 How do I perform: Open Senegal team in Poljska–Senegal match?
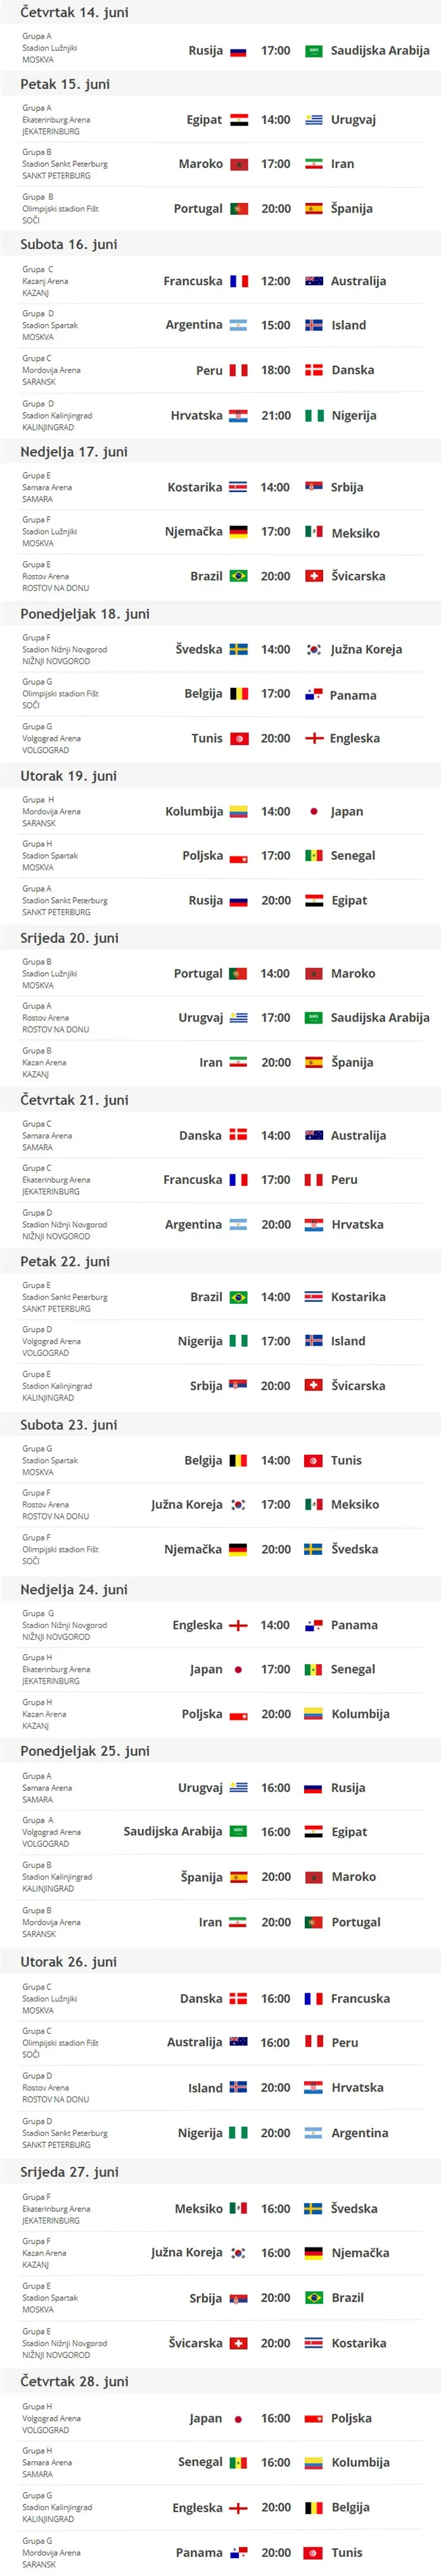click(x=353, y=855)
